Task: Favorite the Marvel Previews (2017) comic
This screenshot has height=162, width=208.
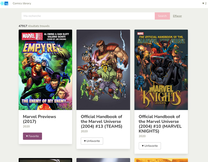Action: tap(32, 136)
